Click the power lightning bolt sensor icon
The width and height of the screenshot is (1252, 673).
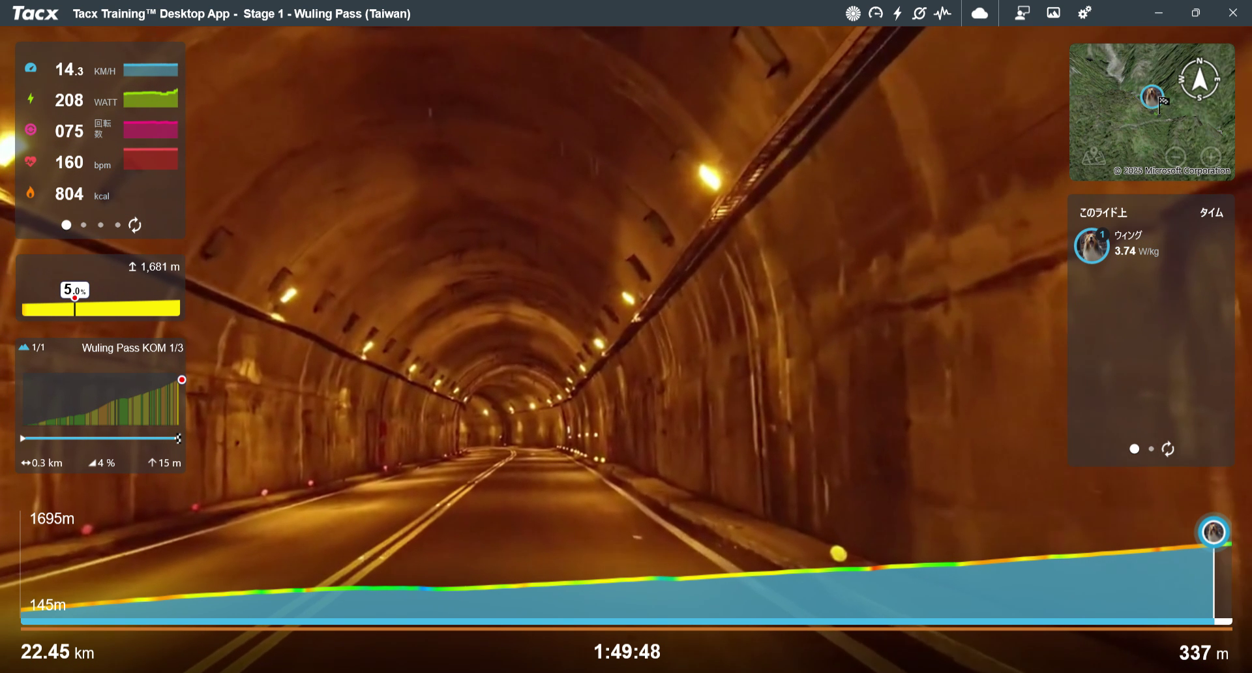[897, 13]
